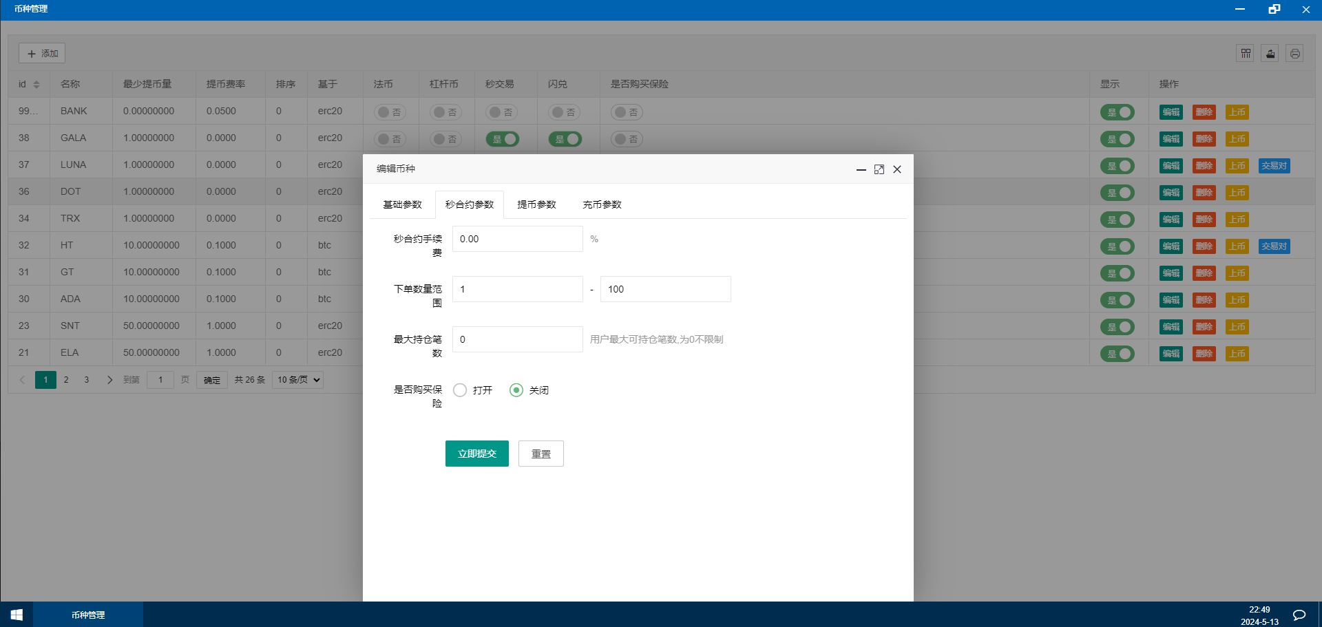This screenshot has height=627, width=1322.
Task: Go to next page arrow in pagination
Action: click(109, 380)
